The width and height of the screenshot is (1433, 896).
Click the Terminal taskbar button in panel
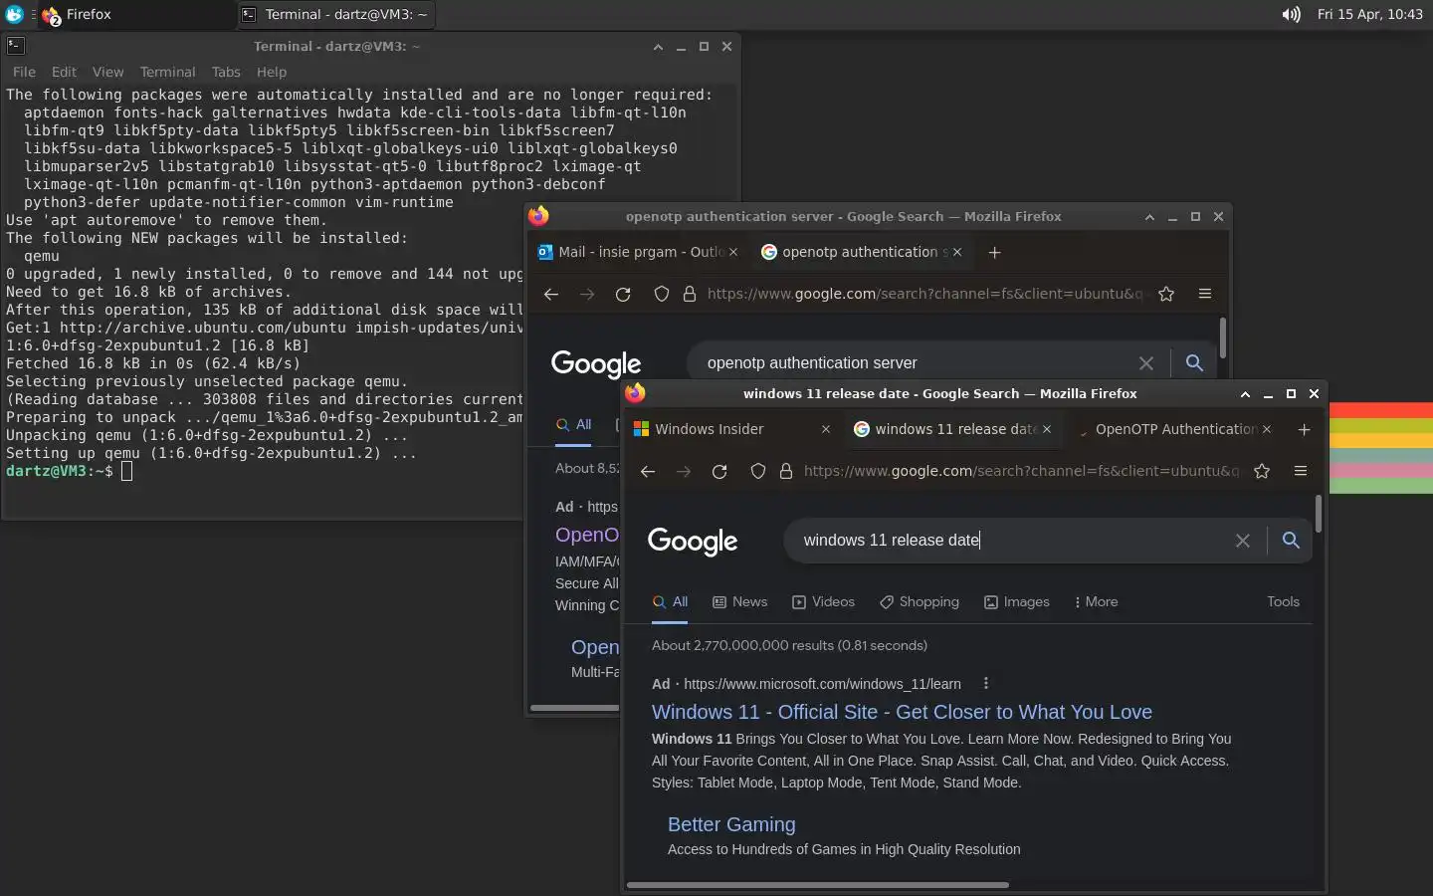click(x=336, y=15)
